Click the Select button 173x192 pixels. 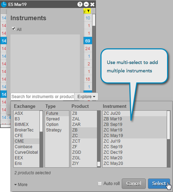coord(159,184)
